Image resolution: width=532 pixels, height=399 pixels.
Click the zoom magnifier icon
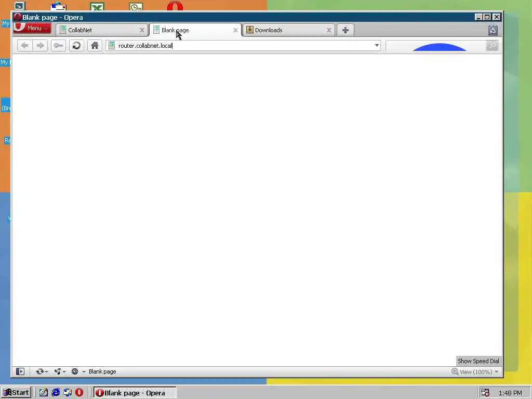click(x=455, y=371)
